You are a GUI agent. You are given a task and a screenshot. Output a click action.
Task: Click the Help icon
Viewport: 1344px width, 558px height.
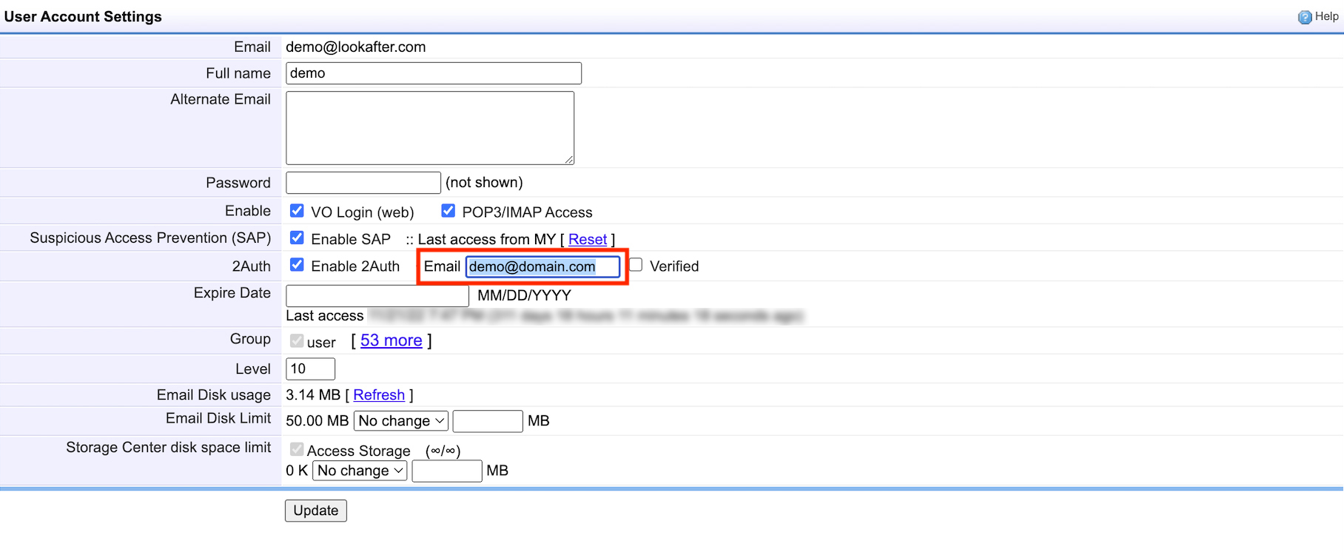coord(1305,17)
